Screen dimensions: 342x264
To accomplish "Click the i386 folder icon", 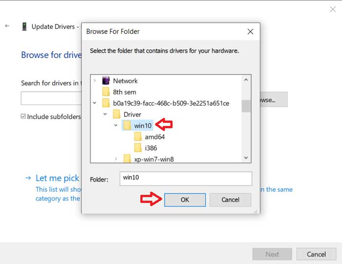I will pyautogui.click(x=138, y=148).
